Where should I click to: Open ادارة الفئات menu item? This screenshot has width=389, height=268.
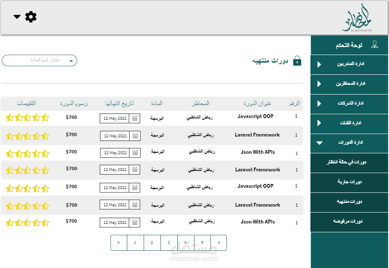click(350, 123)
